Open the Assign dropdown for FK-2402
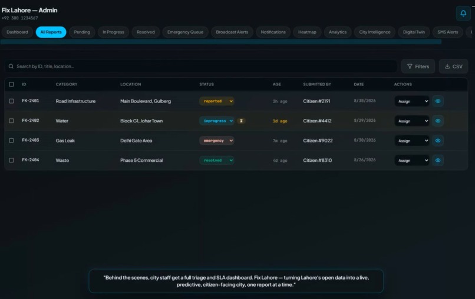This screenshot has width=475, height=299. pyautogui.click(x=412, y=121)
